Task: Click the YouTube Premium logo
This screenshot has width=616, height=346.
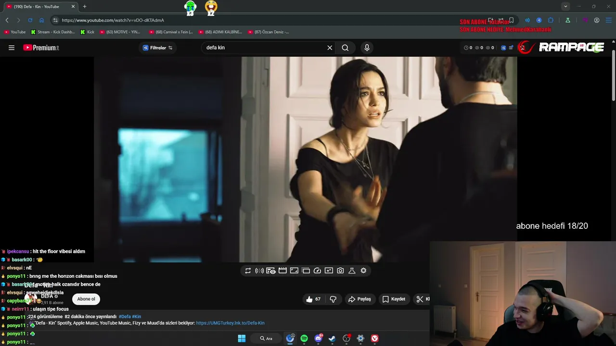Action: click(41, 48)
